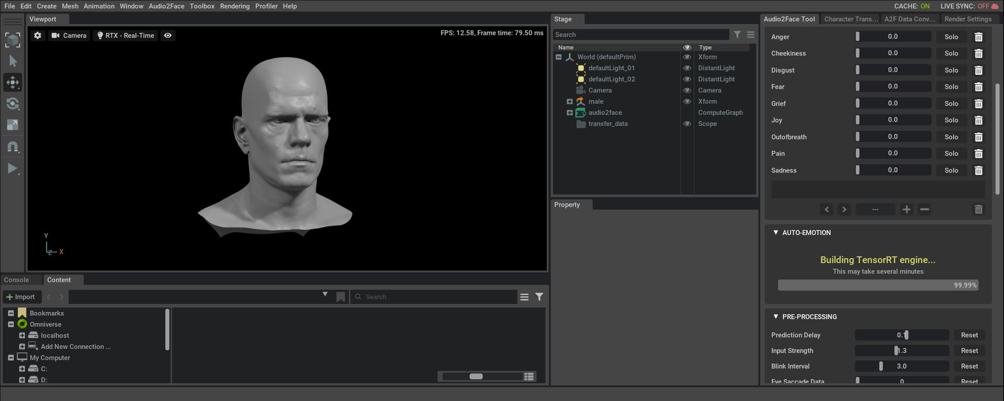Open viewport settings gear icon
Viewport: 1004px width, 401px height.
(38, 36)
